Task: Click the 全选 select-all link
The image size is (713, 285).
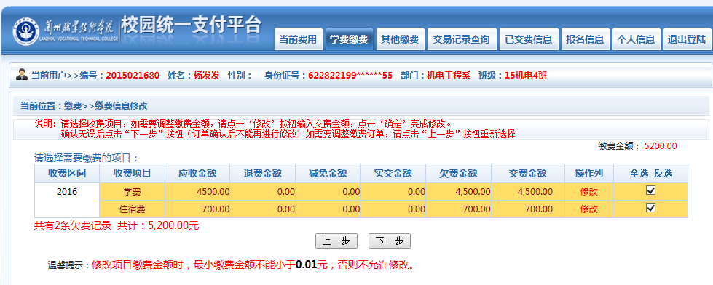Action: [x=639, y=173]
